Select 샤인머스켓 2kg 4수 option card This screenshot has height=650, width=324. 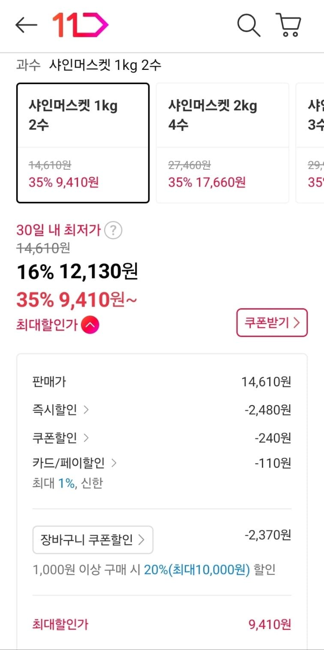(x=222, y=143)
